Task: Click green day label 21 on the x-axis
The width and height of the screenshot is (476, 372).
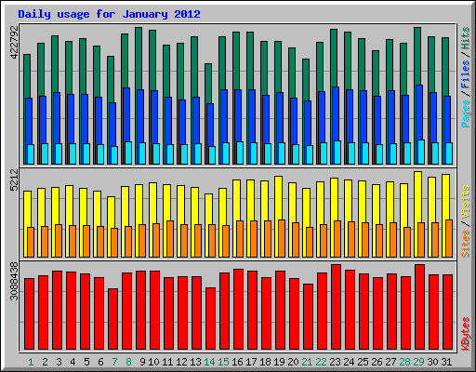Action: [307, 362]
